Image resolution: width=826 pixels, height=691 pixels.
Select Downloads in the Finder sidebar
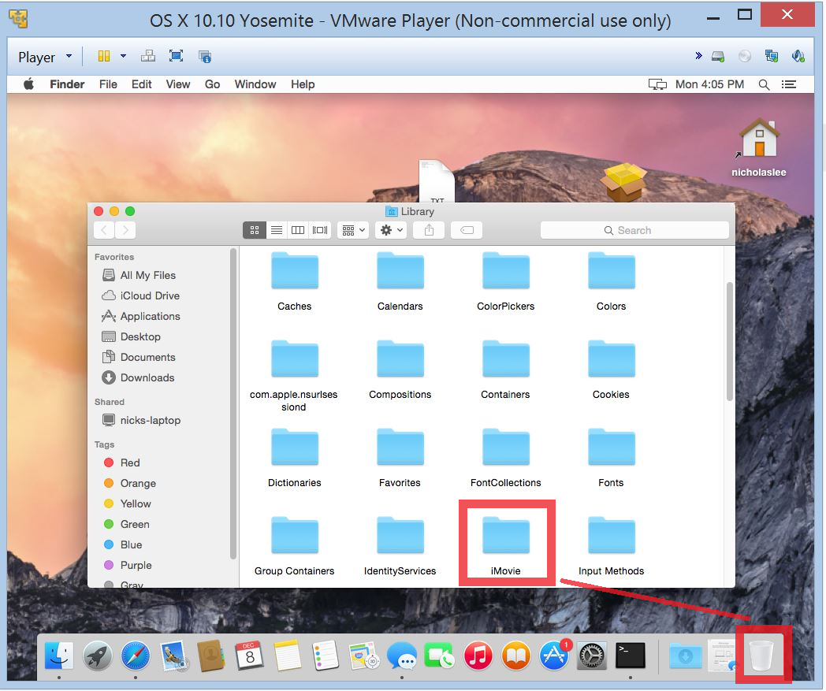147,377
